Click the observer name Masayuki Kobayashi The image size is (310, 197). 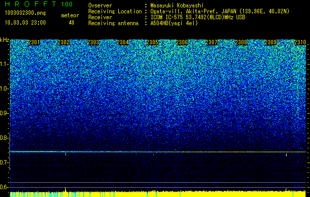[x=177, y=5]
